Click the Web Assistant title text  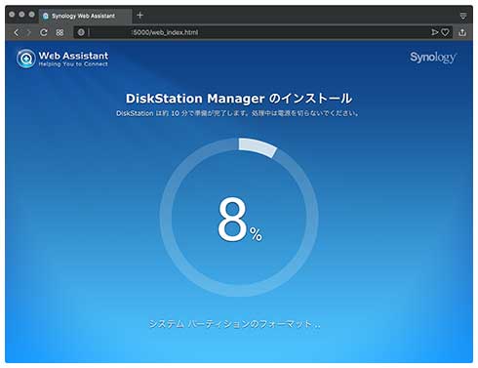(x=73, y=56)
